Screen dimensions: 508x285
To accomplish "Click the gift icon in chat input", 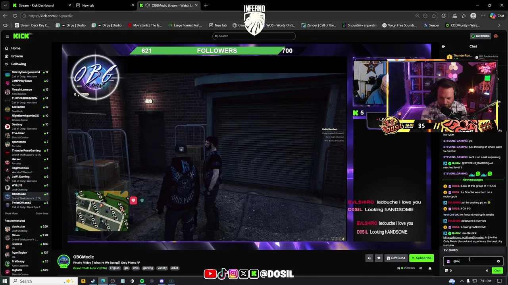I will pyautogui.click(x=448, y=261).
